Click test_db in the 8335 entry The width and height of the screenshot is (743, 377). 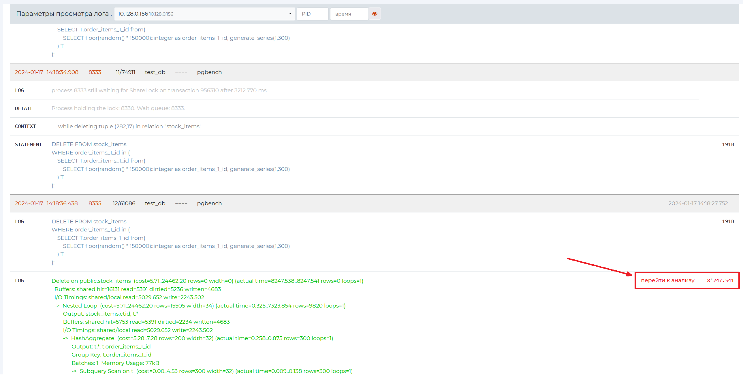pyautogui.click(x=155, y=203)
